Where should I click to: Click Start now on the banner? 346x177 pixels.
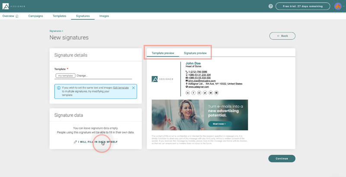pyautogui.click(x=220, y=124)
